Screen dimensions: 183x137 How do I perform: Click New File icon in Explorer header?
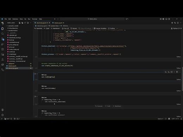(19, 23)
